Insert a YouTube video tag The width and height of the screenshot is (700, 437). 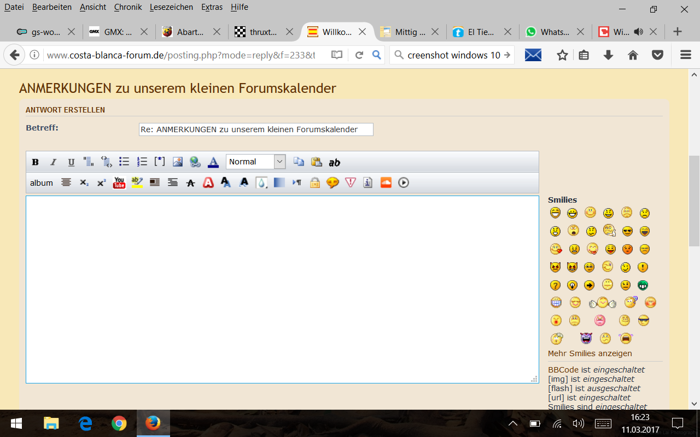[x=119, y=182]
